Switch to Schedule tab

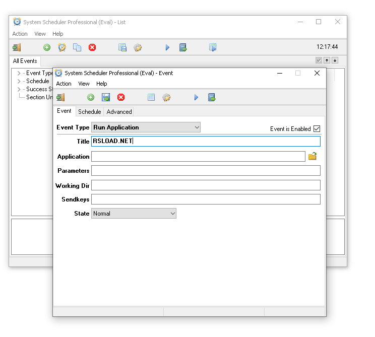89,112
